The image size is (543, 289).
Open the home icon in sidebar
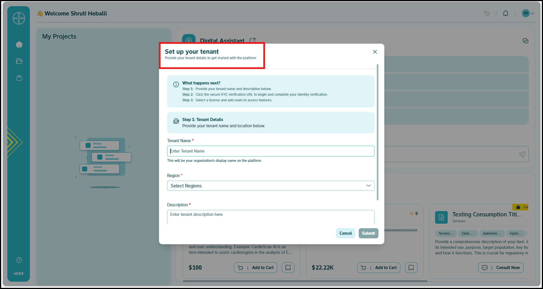(x=19, y=44)
